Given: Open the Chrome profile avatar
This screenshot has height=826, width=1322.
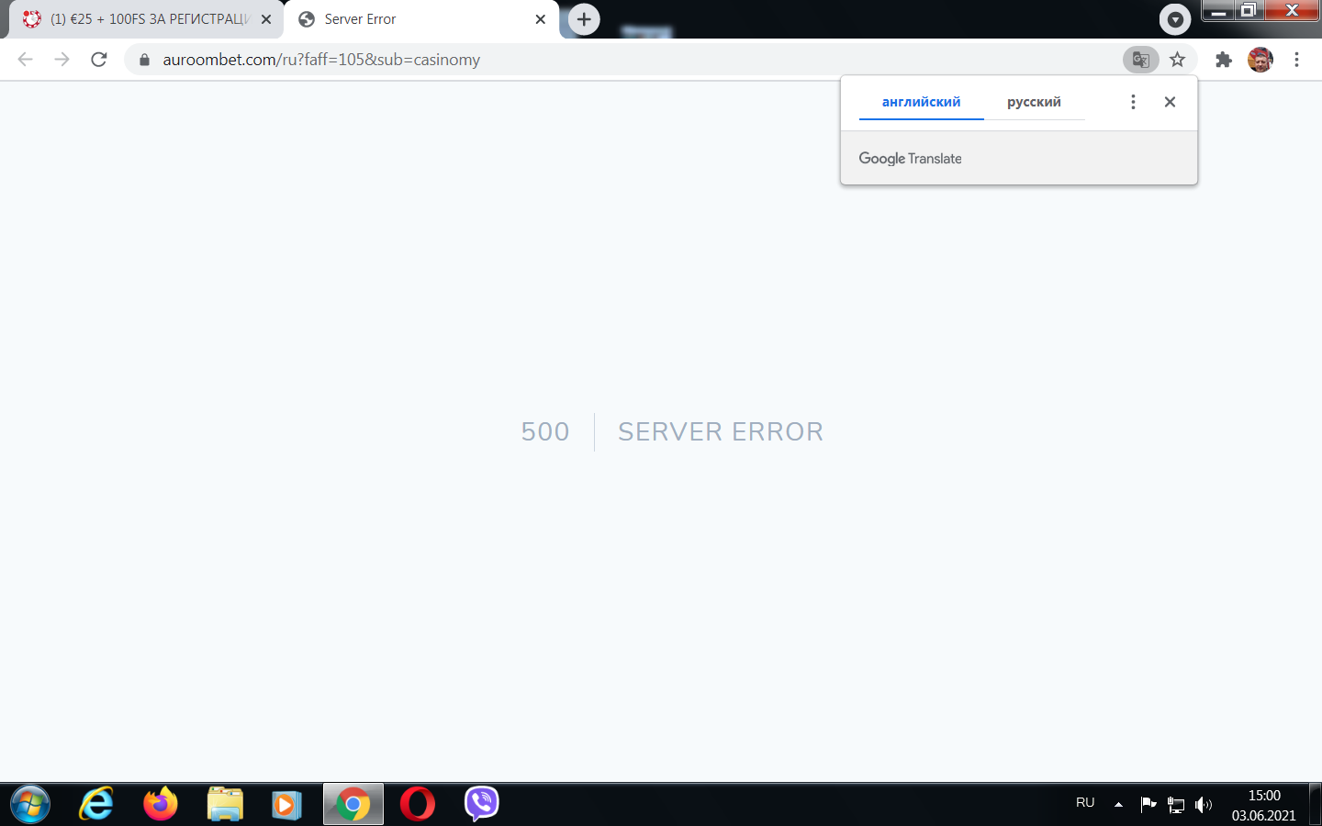Looking at the screenshot, I should pyautogui.click(x=1260, y=60).
